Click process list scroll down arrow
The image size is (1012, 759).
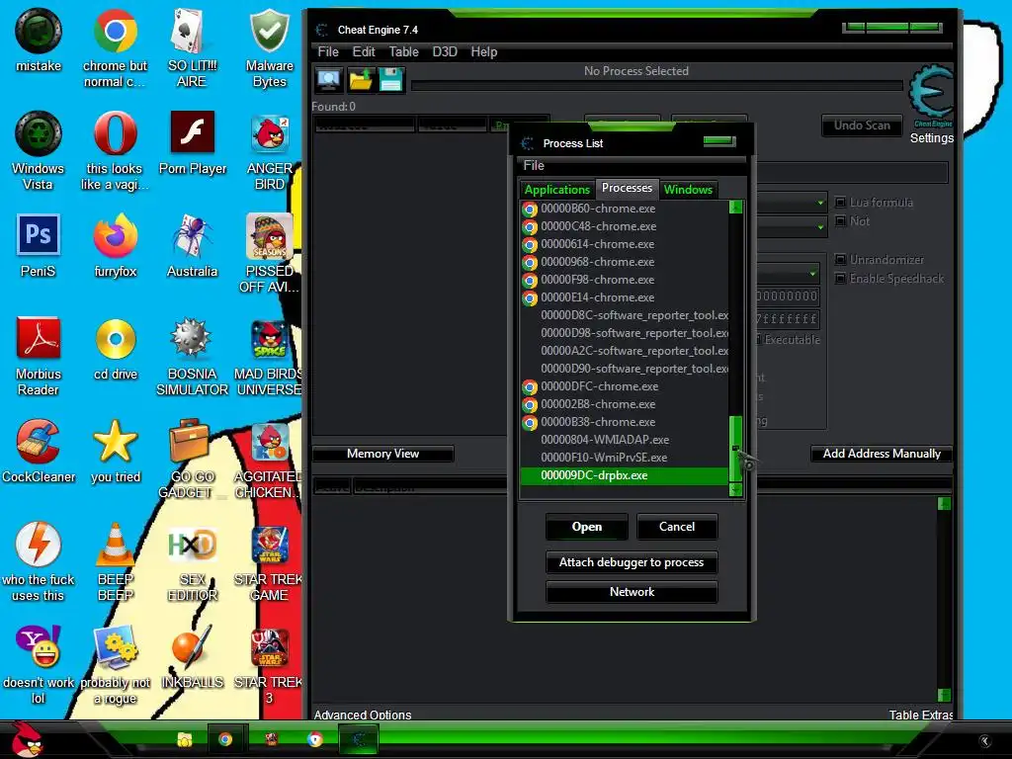tap(735, 490)
